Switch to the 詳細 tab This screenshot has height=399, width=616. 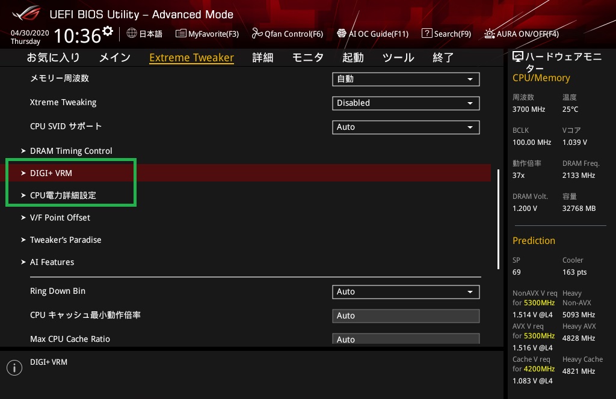pyautogui.click(x=263, y=58)
